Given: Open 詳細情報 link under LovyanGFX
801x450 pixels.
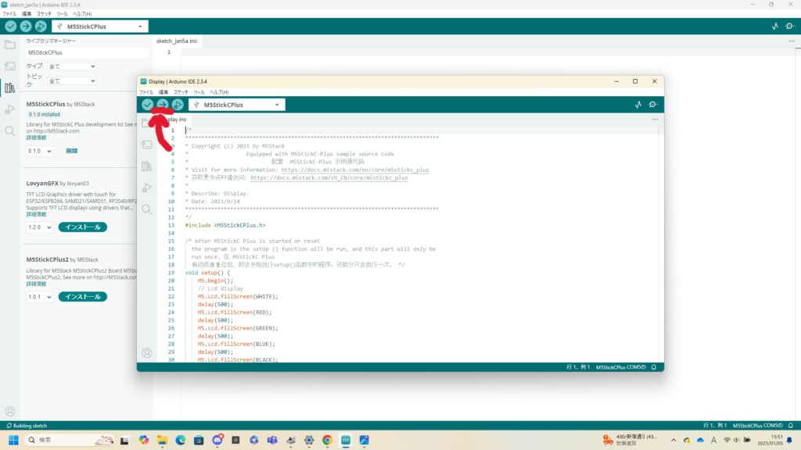Looking at the screenshot, I should click(36, 214).
